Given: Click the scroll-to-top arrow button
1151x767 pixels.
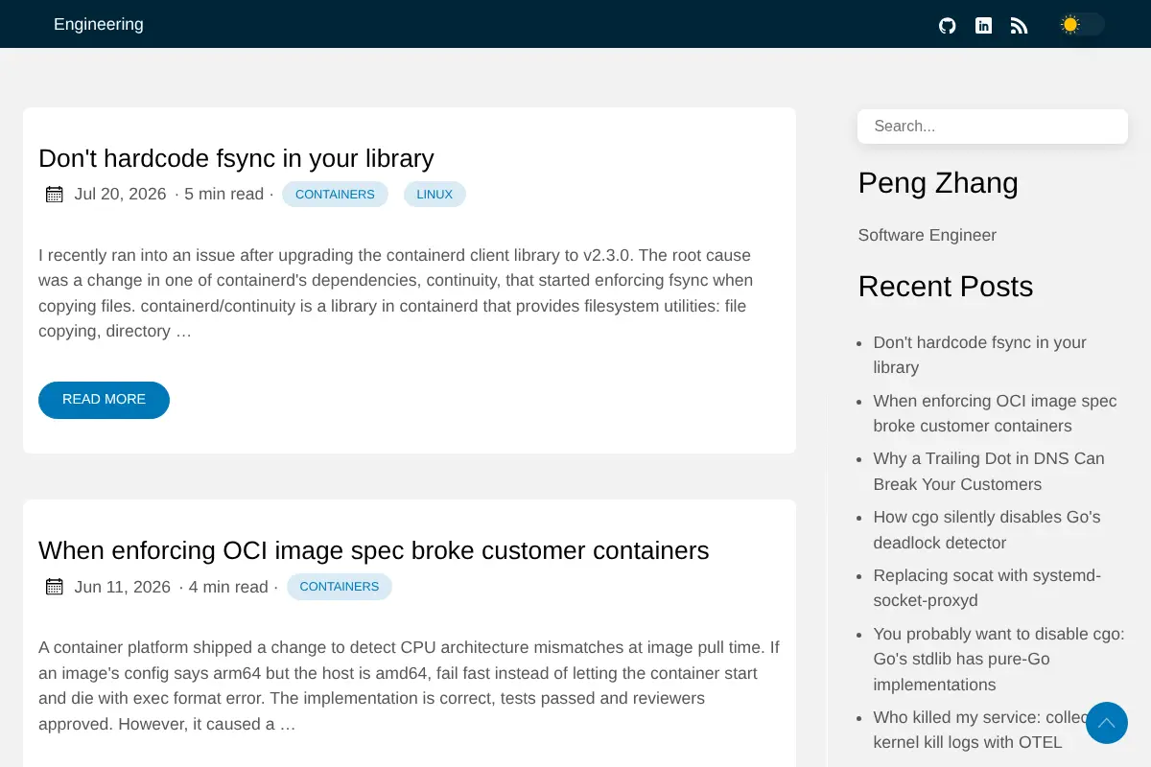Looking at the screenshot, I should click(1107, 723).
